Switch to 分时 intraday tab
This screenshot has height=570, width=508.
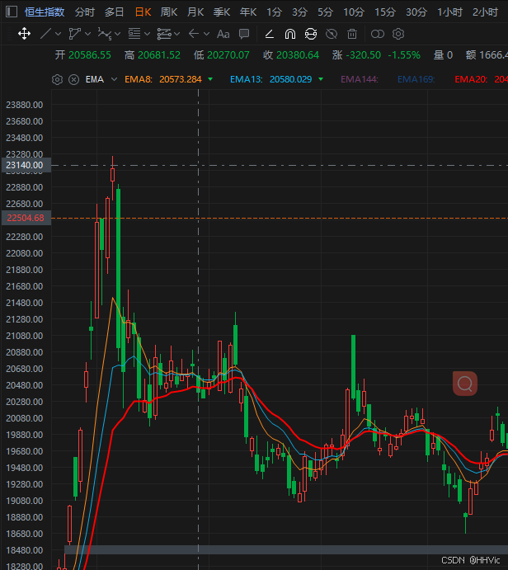pyautogui.click(x=85, y=12)
